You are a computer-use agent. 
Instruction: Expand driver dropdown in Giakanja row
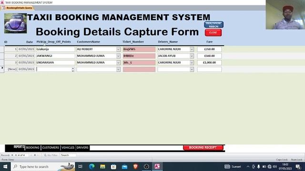coord(192,49)
